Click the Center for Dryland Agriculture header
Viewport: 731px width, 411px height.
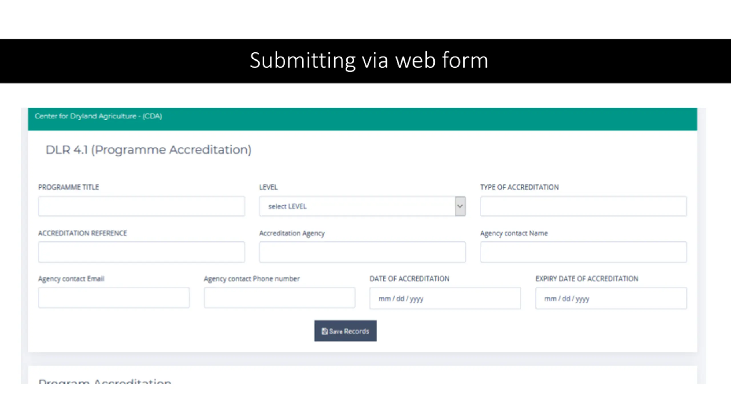[x=99, y=116]
